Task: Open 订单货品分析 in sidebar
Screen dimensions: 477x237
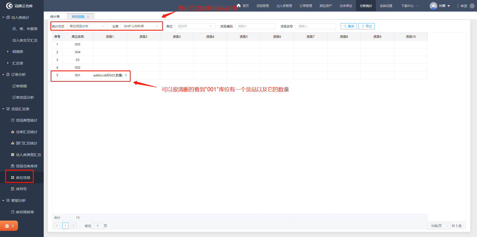Action: pyautogui.click(x=23, y=97)
